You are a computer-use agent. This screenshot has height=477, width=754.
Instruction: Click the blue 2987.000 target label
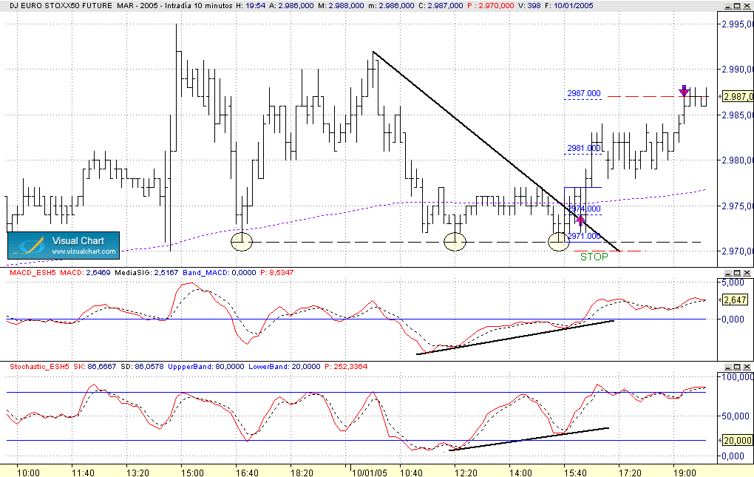tap(584, 93)
